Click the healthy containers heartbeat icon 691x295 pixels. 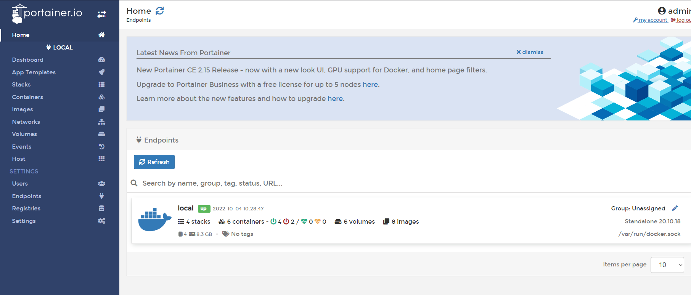coord(304,221)
